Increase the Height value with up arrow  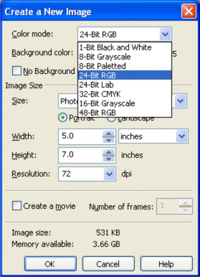[108, 152]
